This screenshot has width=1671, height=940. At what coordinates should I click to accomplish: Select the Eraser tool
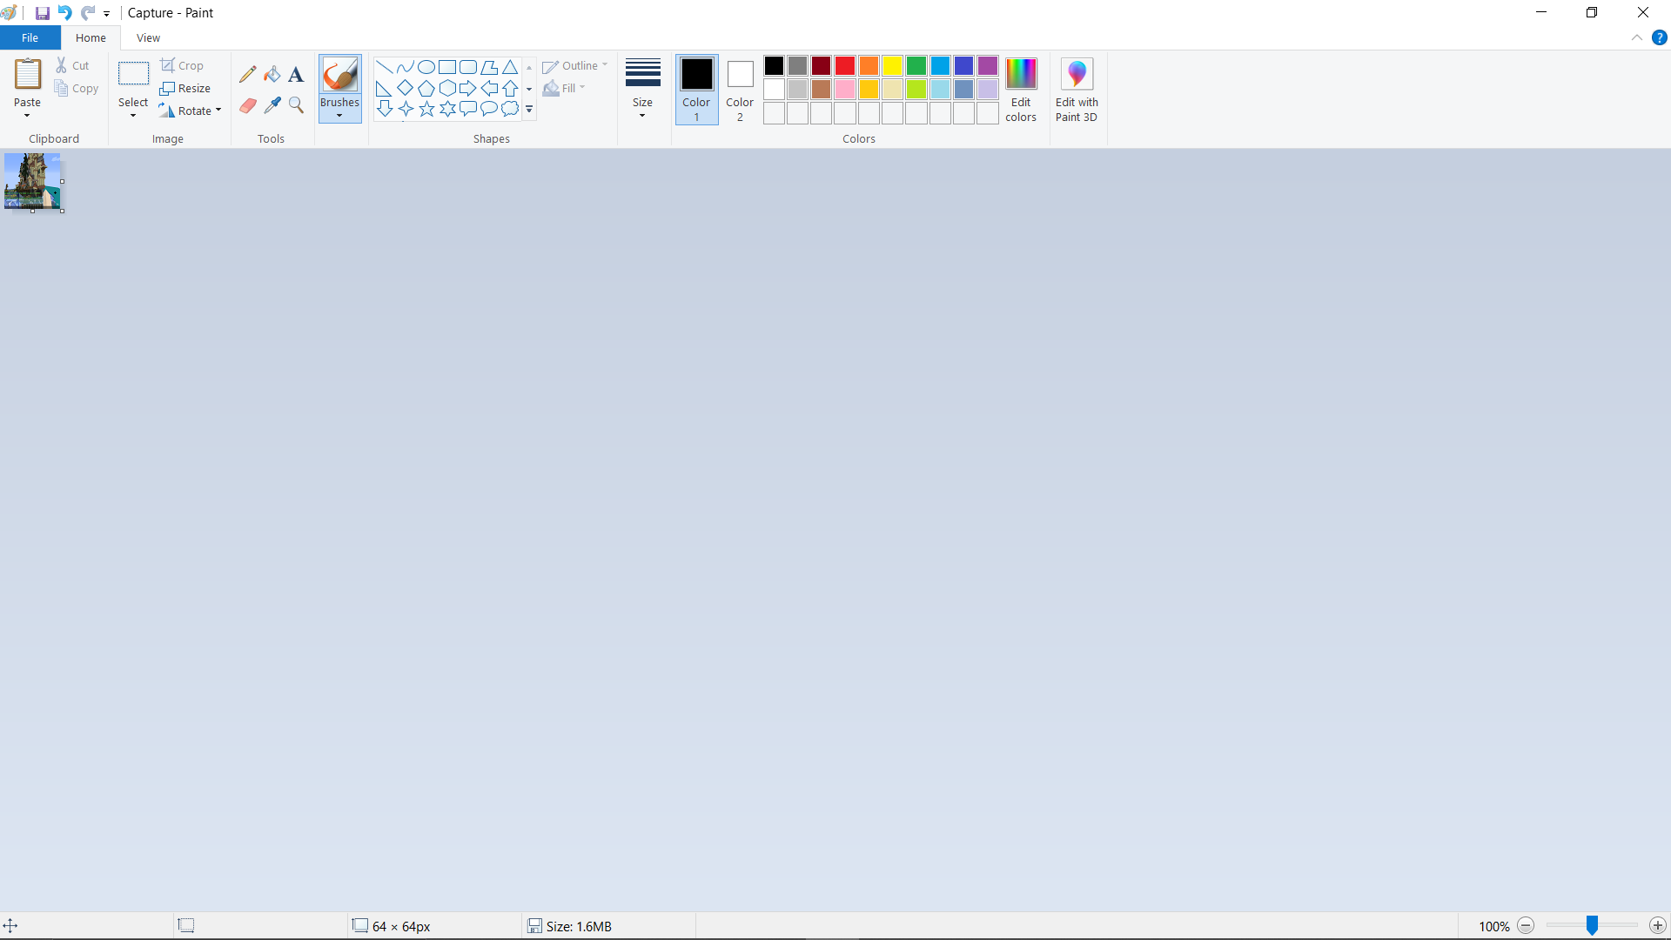(x=248, y=105)
